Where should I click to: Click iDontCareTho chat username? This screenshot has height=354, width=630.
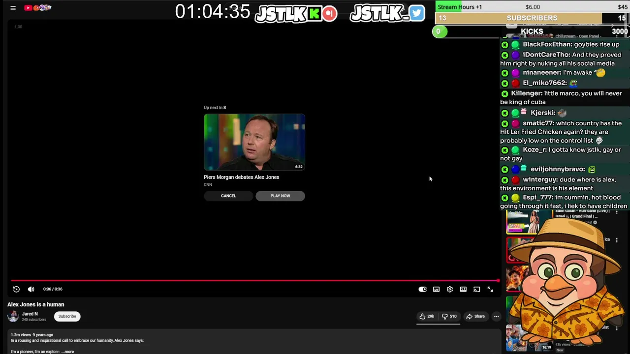pyautogui.click(x=546, y=55)
